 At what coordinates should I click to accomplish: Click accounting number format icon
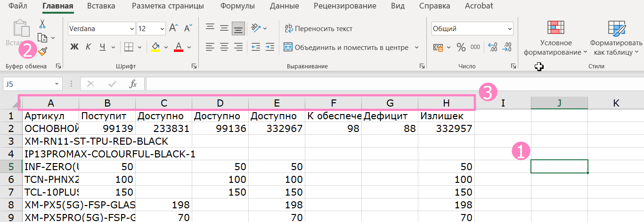click(x=438, y=47)
